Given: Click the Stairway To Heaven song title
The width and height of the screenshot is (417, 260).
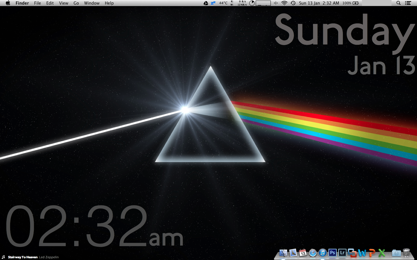Looking at the screenshot, I should coord(23,257).
